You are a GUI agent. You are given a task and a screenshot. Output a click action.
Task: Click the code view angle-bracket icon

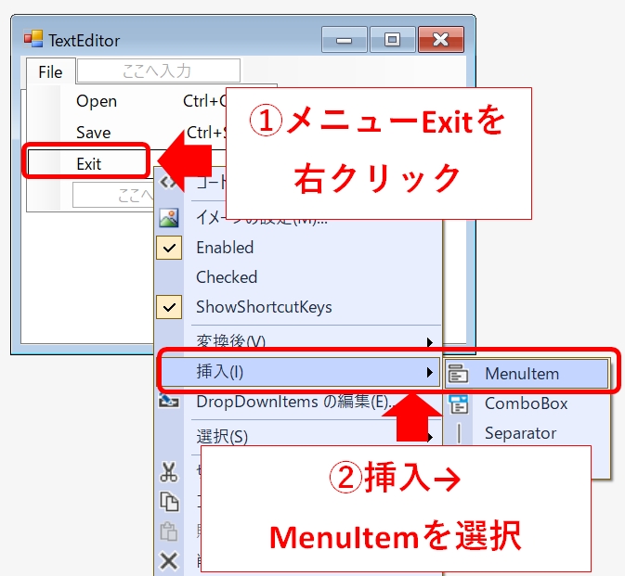click(169, 182)
